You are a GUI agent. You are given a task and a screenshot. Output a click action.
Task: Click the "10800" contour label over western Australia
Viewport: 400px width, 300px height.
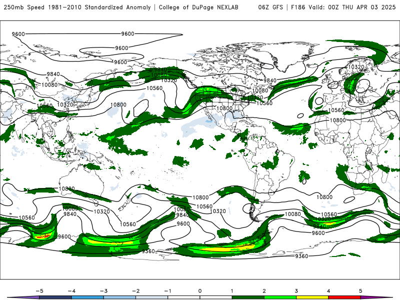point(66,188)
